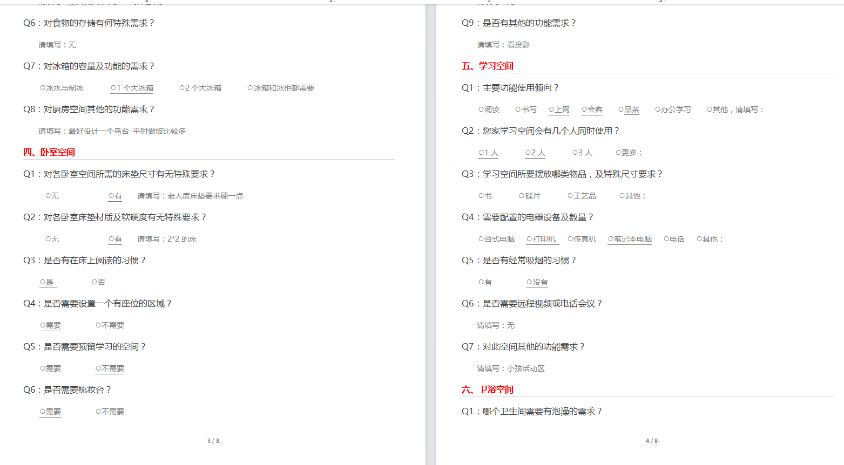Viewport: 844px width, 465px height.
Task: Click the 哪个卫生间需要有泡澡 question
Action: pyautogui.click(x=532, y=412)
